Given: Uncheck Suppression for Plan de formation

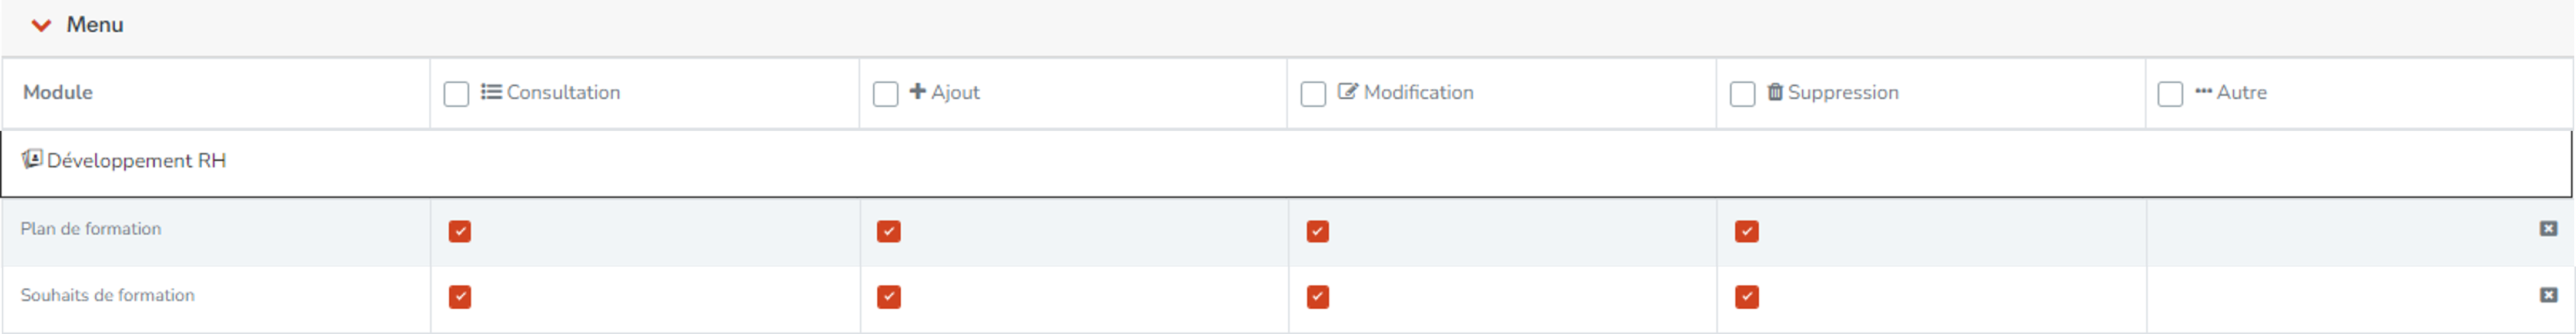Looking at the screenshot, I should pos(1747,231).
